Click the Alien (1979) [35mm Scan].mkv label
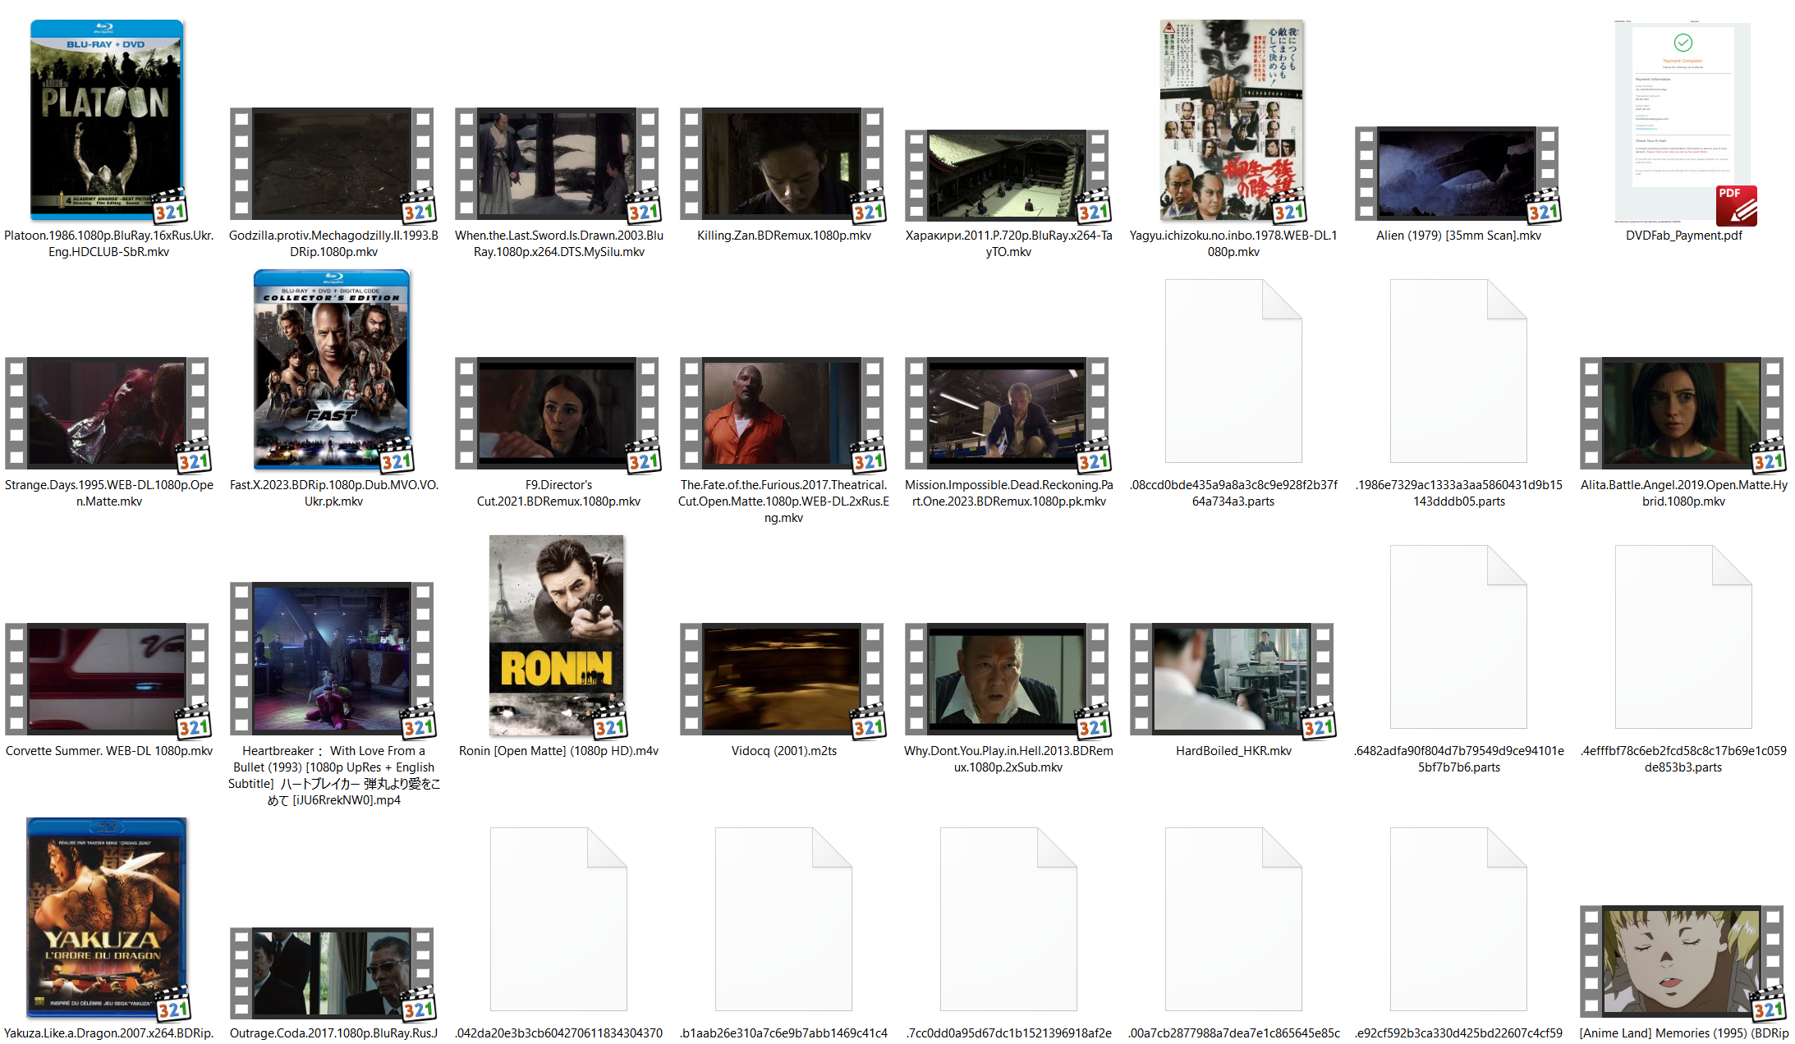 [x=1459, y=236]
